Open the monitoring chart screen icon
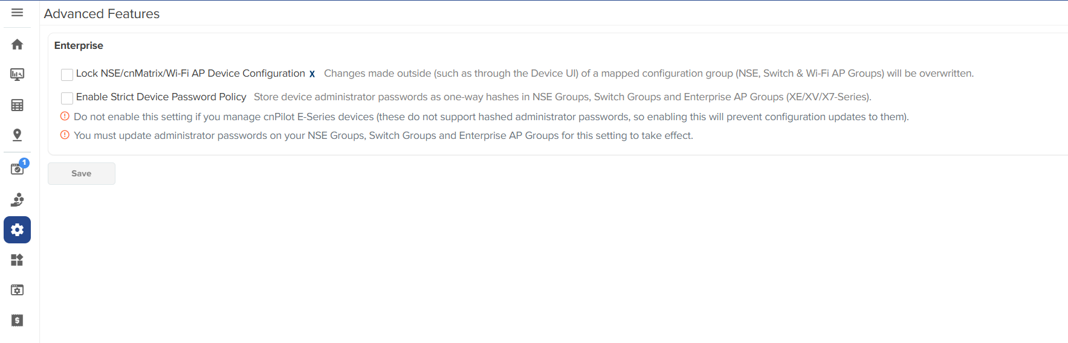Viewport: 1068px width, 343px height. pyautogui.click(x=17, y=74)
